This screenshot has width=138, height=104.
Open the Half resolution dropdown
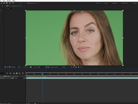coord(41,67)
